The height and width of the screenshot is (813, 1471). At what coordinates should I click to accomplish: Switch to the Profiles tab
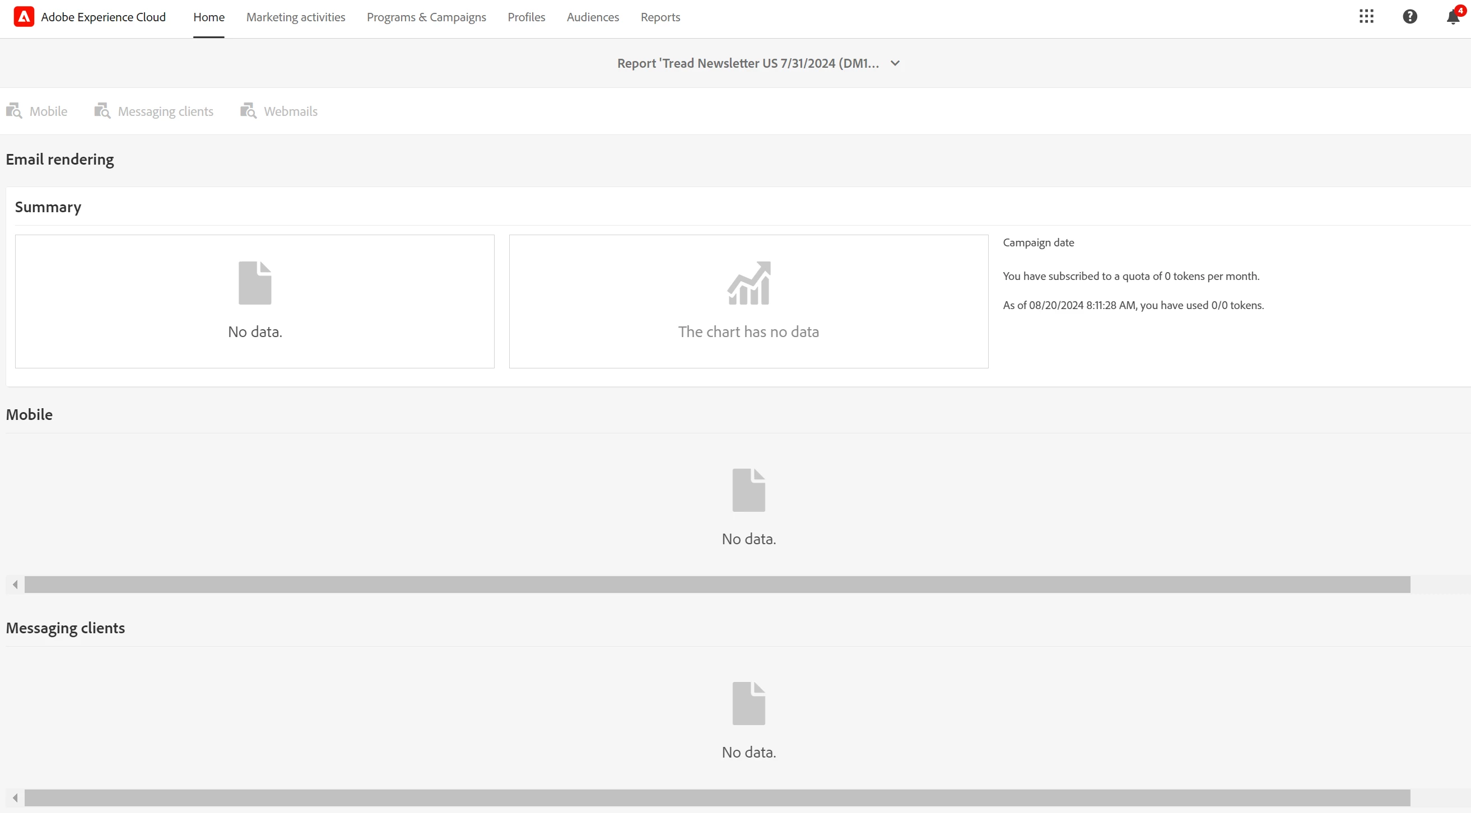click(526, 17)
